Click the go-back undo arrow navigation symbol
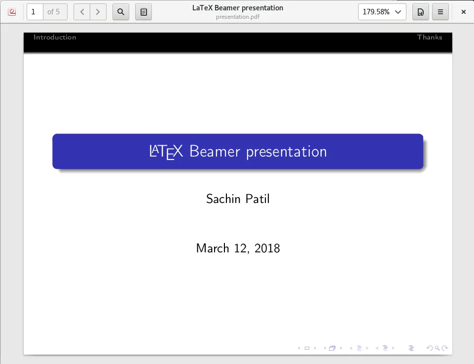The width and height of the screenshot is (474, 364). tap(430, 348)
